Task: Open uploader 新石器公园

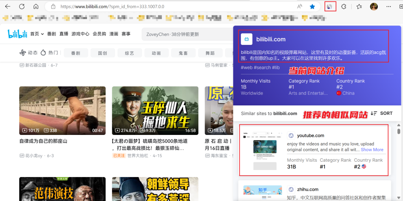Action: click(35, 65)
